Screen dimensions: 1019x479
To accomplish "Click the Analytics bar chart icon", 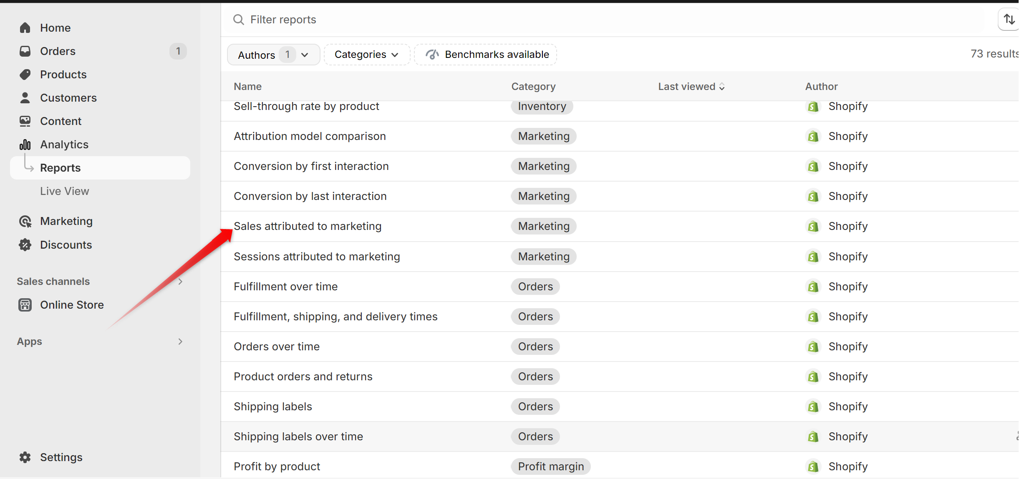I will pyautogui.click(x=25, y=145).
